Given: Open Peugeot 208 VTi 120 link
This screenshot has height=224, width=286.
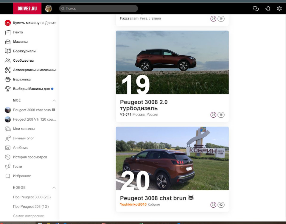Looking at the screenshot, I should (x=35, y=119).
